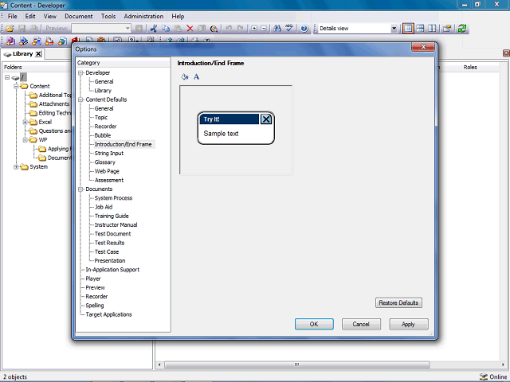The height and width of the screenshot is (382, 510).
Task: Open the Tools menu
Action: [108, 16]
